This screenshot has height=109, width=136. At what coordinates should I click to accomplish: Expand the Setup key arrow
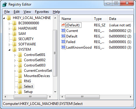coord(15,92)
